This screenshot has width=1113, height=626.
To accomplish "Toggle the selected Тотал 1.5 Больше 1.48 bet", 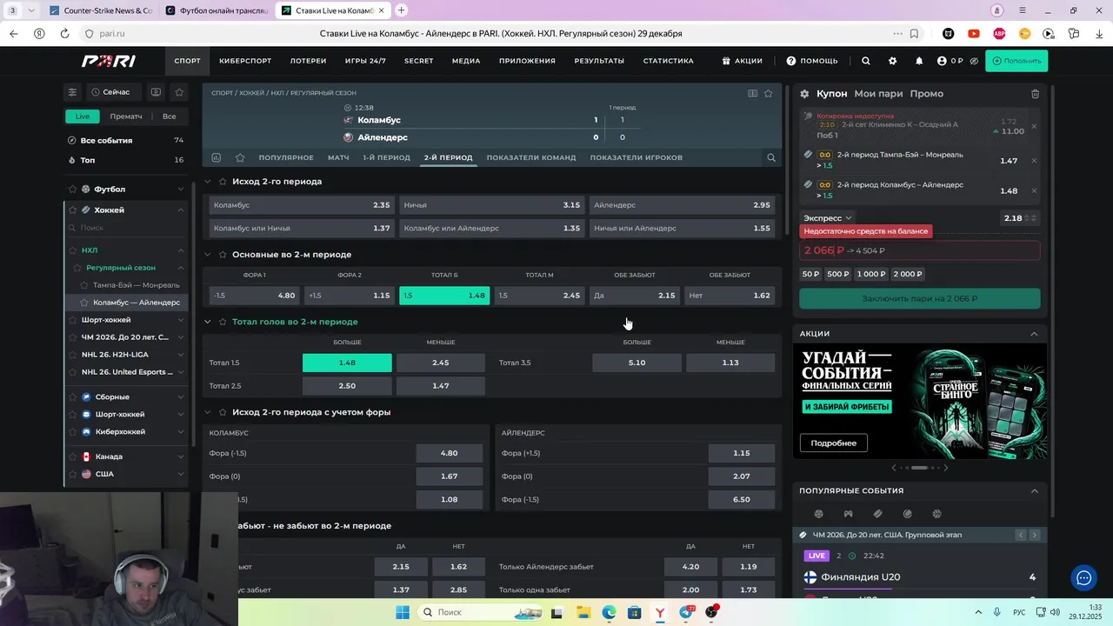I will (347, 363).
